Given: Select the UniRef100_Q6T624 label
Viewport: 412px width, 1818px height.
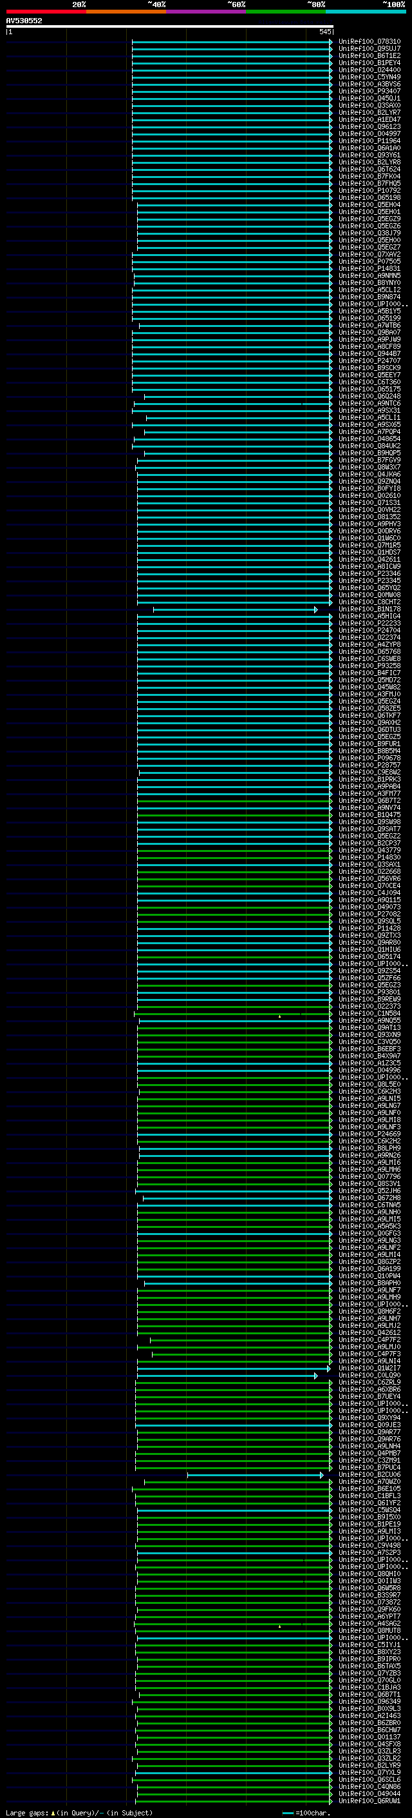Looking at the screenshot, I should click(370, 170).
